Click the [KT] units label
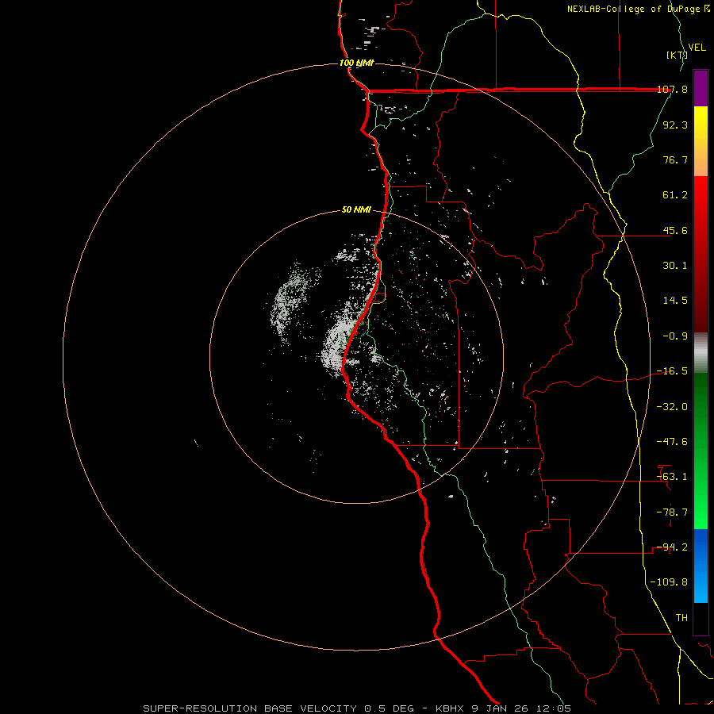Image resolution: width=714 pixels, height=714 pixels. pos(677,55)
